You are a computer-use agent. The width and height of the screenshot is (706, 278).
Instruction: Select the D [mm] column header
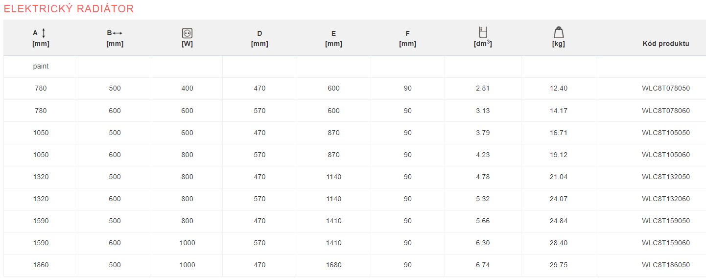[259, 39]
